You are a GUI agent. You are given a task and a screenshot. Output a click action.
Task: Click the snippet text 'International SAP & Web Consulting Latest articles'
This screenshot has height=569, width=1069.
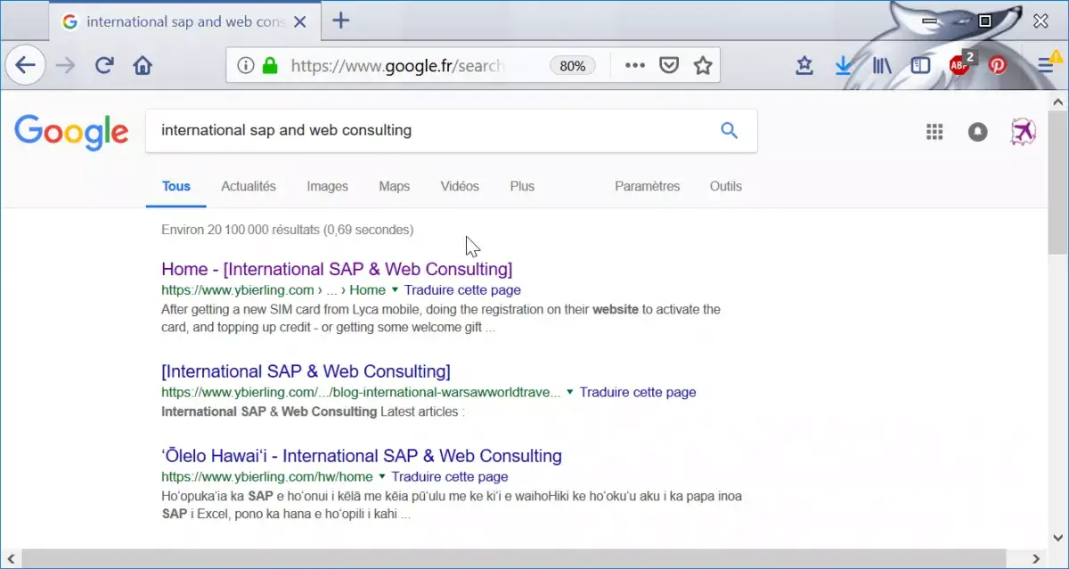pos(314,411)
